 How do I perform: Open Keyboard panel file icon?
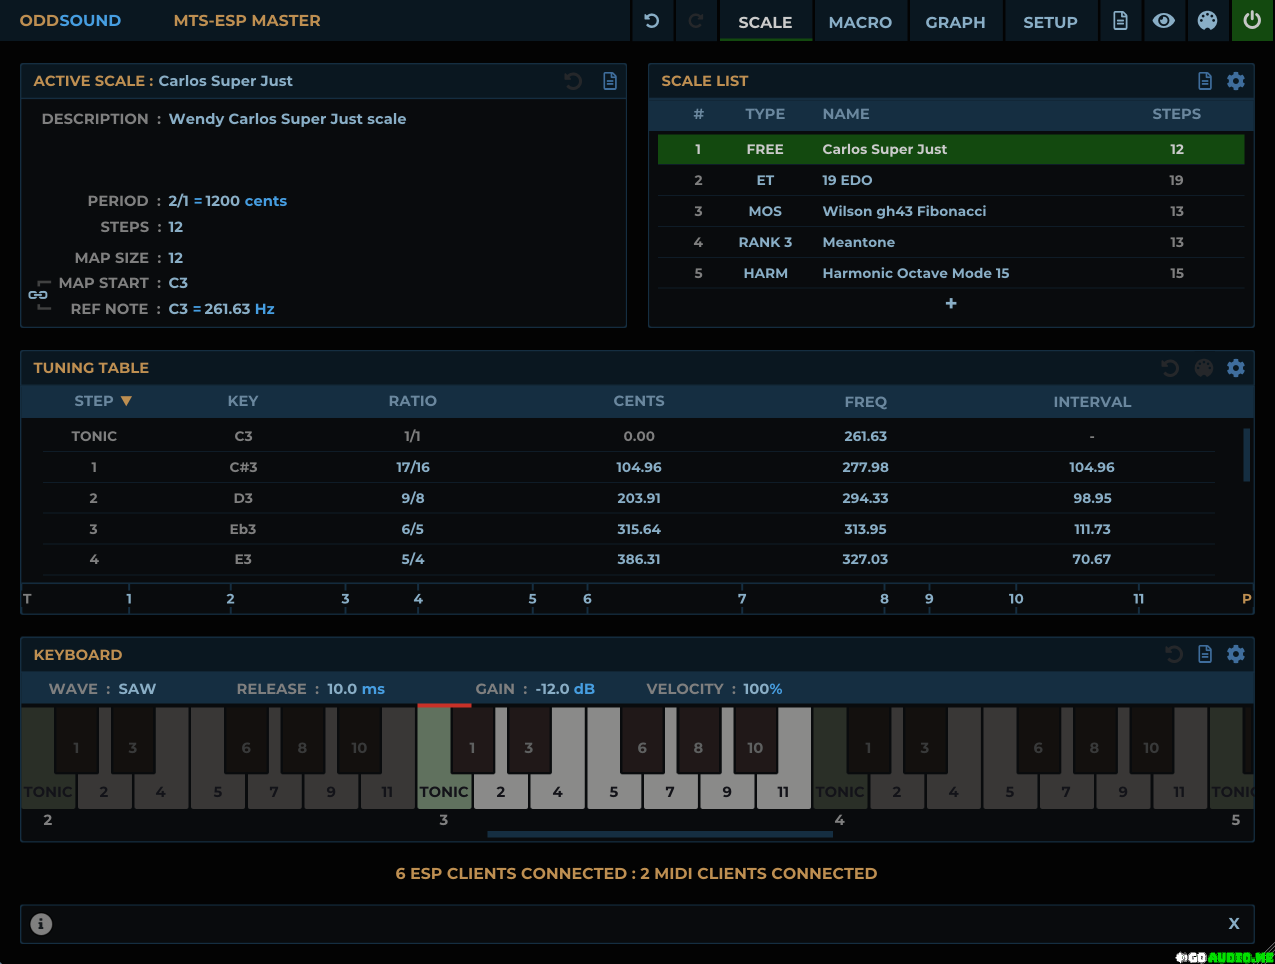[1204, 654]
